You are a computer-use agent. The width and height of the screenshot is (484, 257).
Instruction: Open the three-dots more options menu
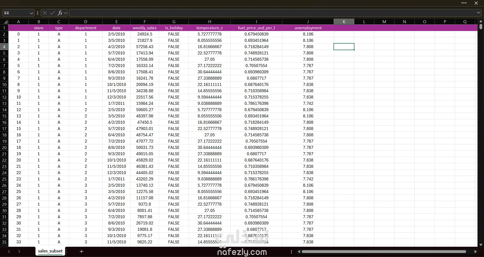tap(464, 3)
